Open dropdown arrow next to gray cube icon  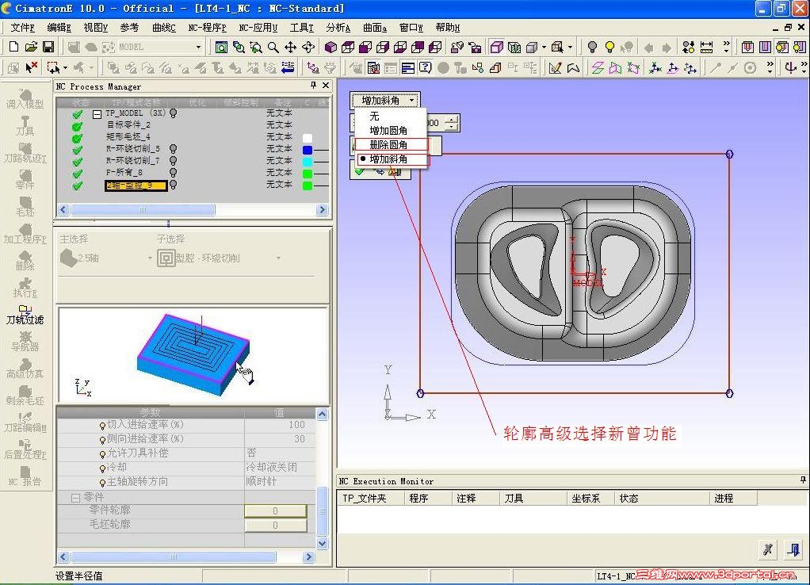[x=544, y=48]
